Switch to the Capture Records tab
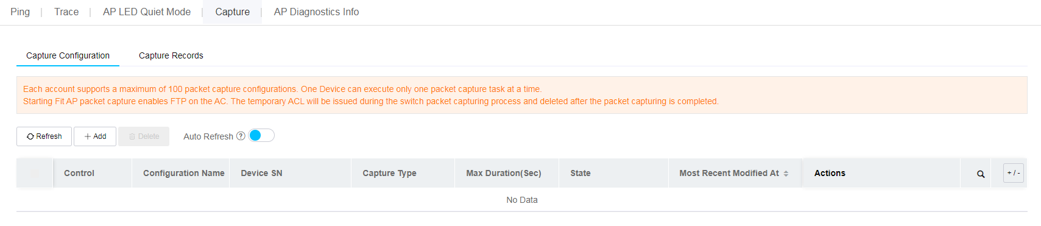This screenshot has width=1041, height=226. pyautogui.click(x=171, y=55)
